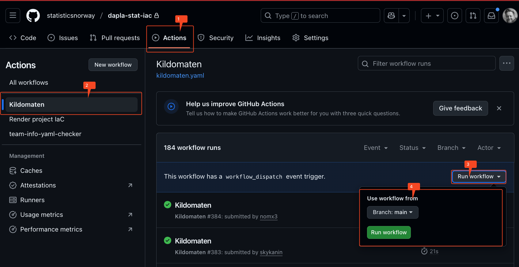Click the GitHub logo home icon
Image resolution: width=519 pixels, height=267 pixels.
click(33, 16)
